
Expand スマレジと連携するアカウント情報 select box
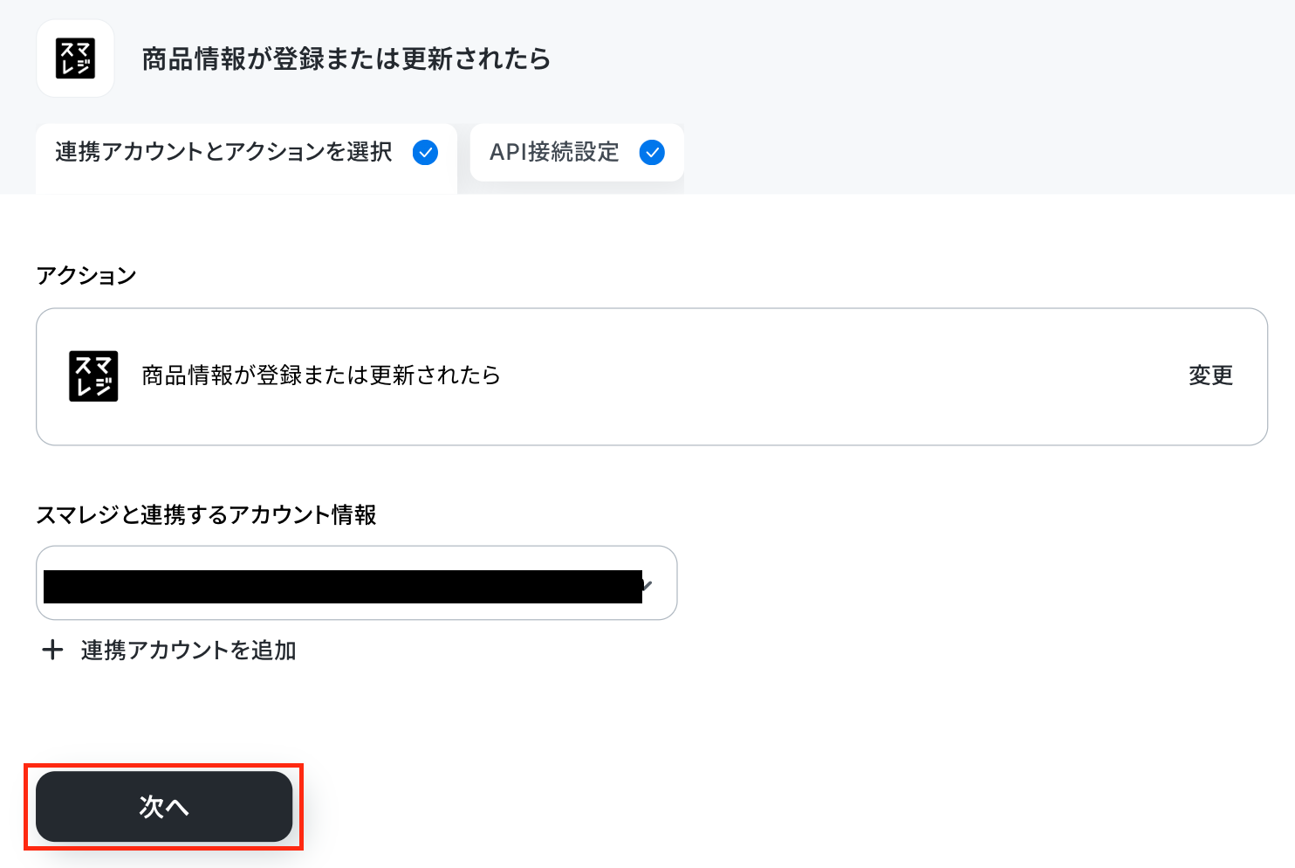coord(356,583)
